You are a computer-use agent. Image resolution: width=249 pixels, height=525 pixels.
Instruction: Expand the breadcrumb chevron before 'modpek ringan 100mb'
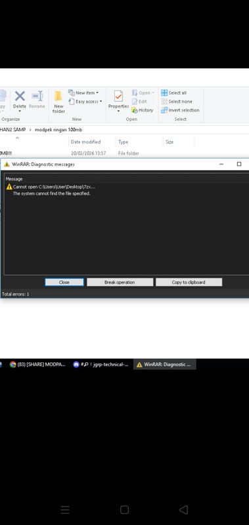click(30, 129)
